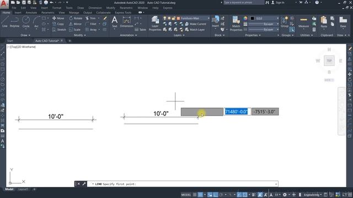The width and height of the screenshot is (353, 198).
Task: Toggle grid display in status bar
Action: tap(195, 195)
